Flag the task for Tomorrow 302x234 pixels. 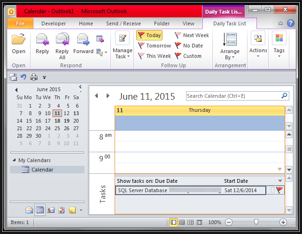(155, 46)
